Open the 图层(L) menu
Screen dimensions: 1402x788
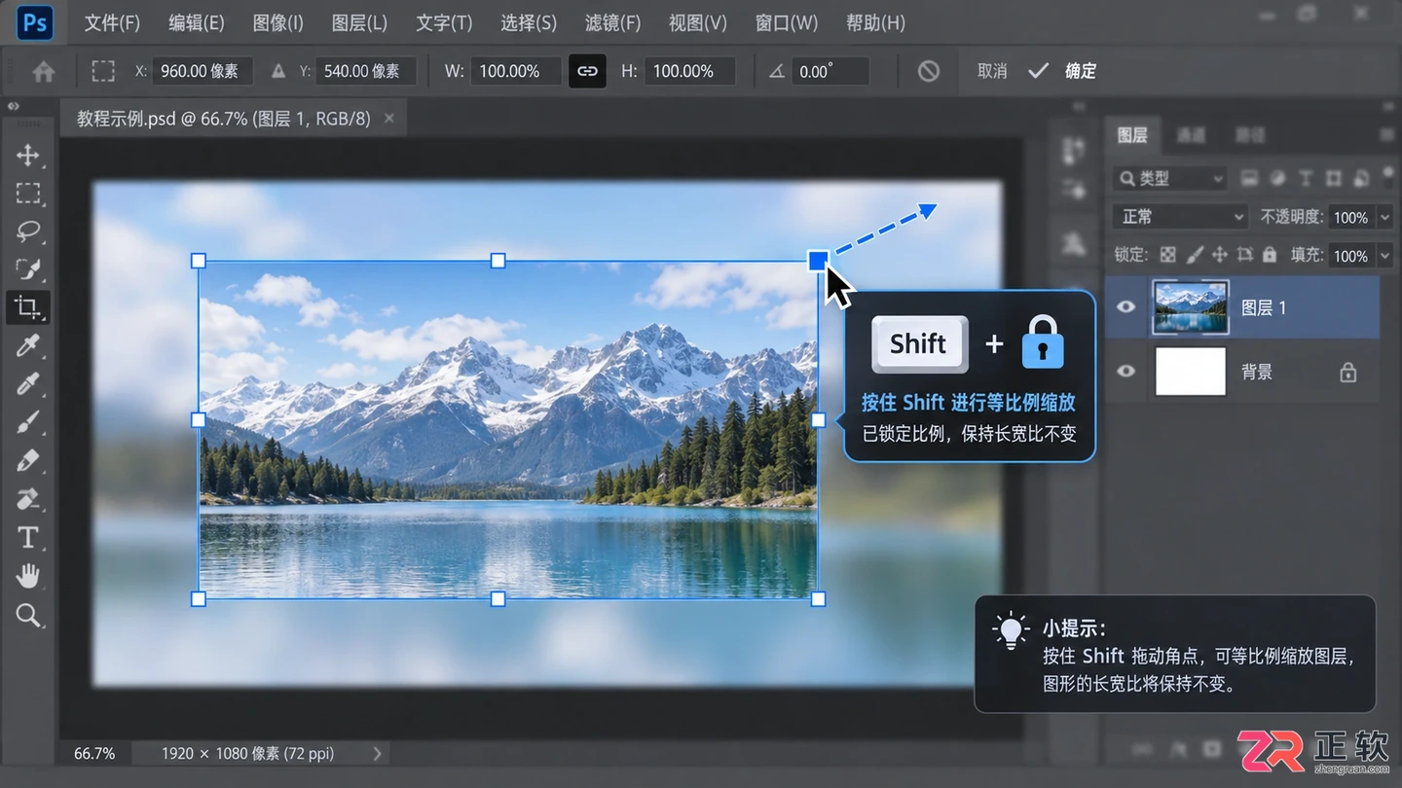tap(359, 22)
